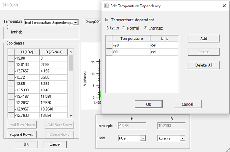The height and width of the screenshot is (152, 230).
Task: Select the H cell -13.86 in the table
Action: 27,58
